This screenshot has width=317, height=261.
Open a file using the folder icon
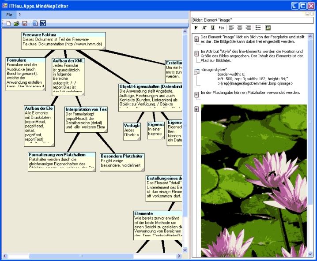[16, 23]
